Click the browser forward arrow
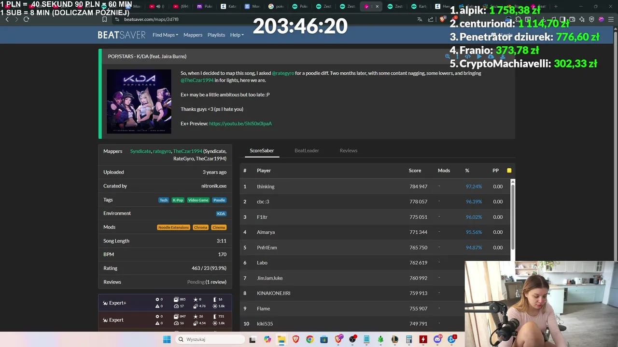This screenshot has width=618, height=347. coord(16,19)
